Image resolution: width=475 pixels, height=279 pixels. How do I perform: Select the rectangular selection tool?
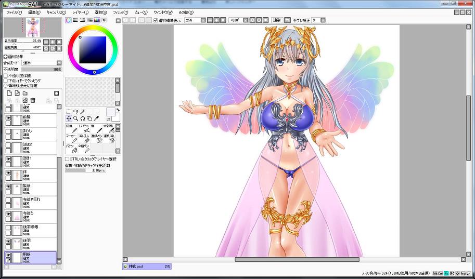(x=69, y=111)
